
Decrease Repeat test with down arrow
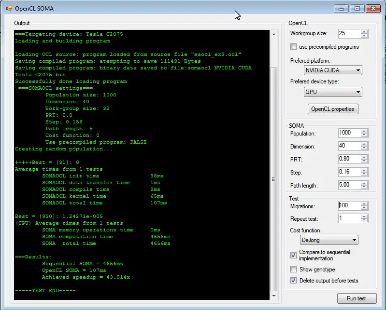tap(364, 221)
